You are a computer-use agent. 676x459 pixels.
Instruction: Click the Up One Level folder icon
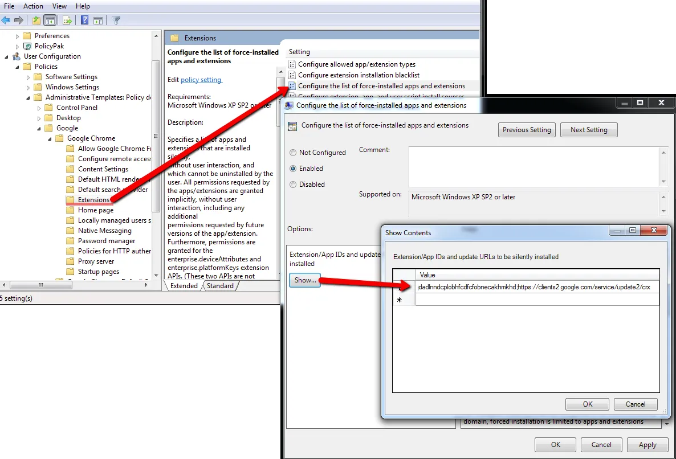[x=36, y=21]
